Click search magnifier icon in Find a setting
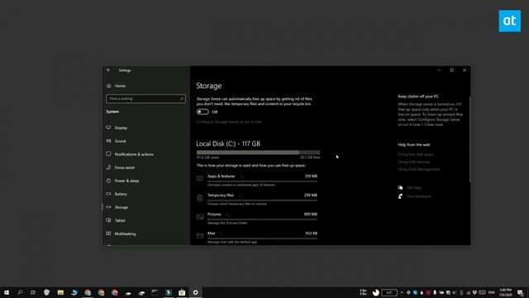 click(x=182, y=99)
